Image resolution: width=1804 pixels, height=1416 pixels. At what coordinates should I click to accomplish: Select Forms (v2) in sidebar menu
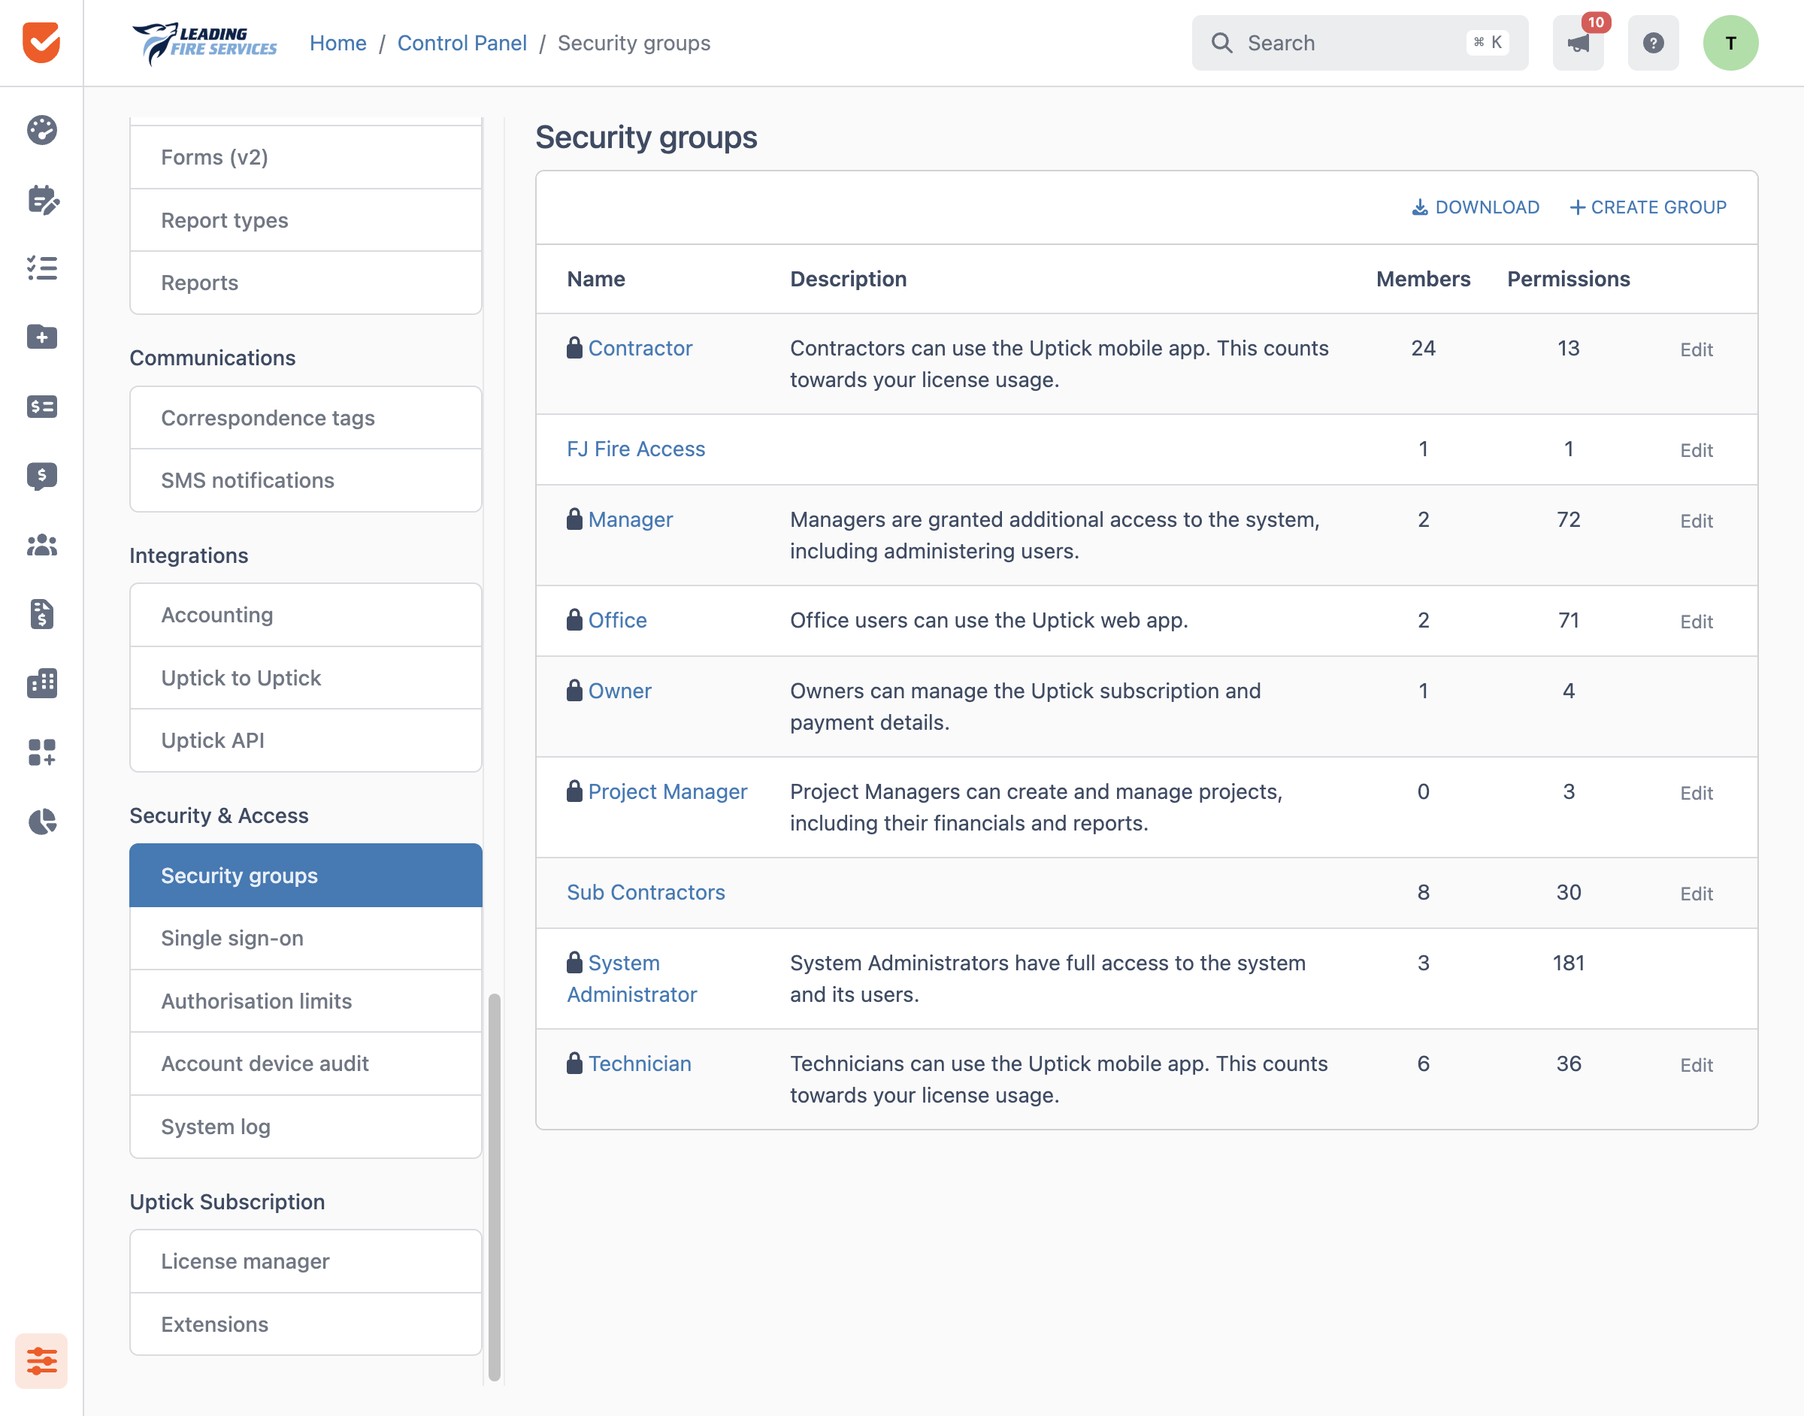click(x=306, y=158)
